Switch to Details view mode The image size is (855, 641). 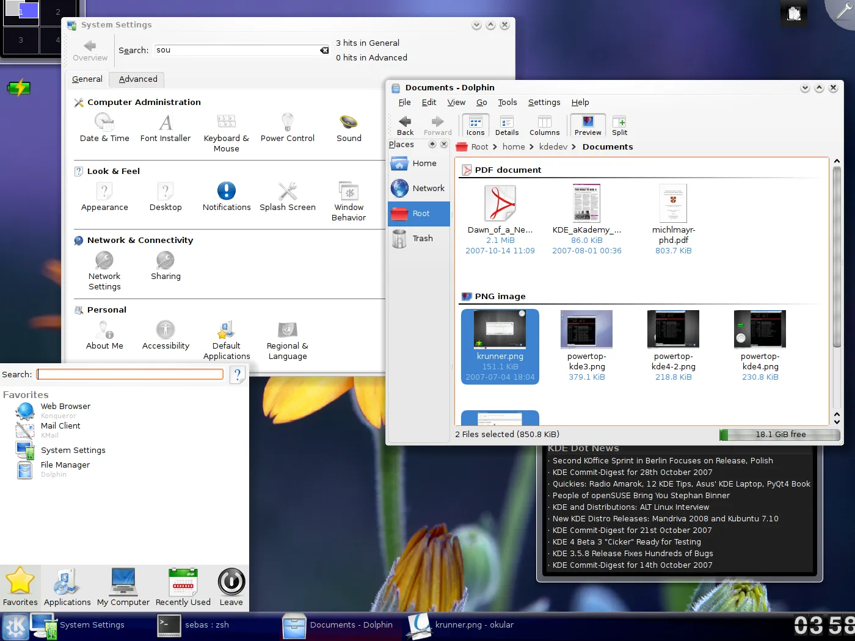pyautogui.click(x=507, y=125)
